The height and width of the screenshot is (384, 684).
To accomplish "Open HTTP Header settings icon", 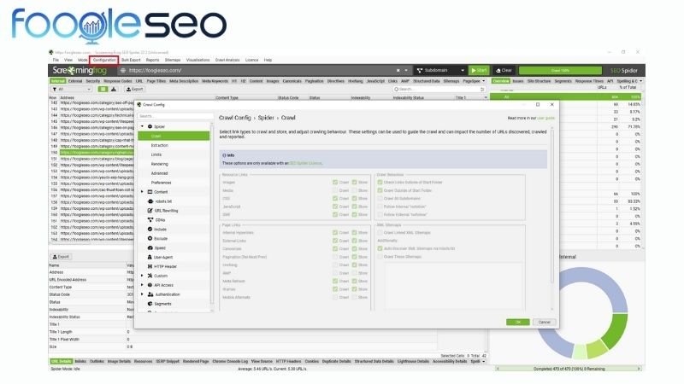I will click(150, 266).
